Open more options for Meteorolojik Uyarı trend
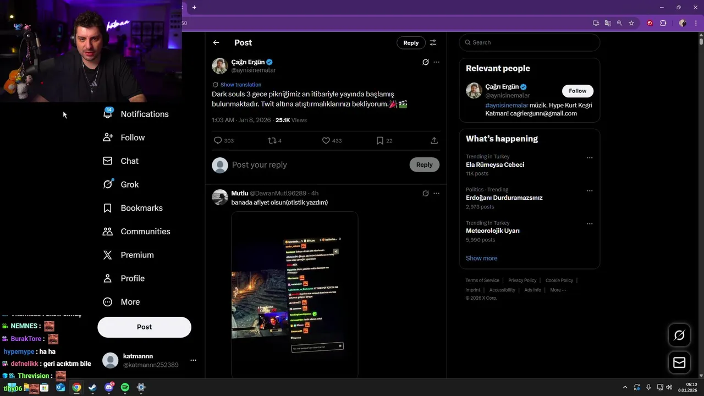The image size is (704, 396). pos(590,224)
